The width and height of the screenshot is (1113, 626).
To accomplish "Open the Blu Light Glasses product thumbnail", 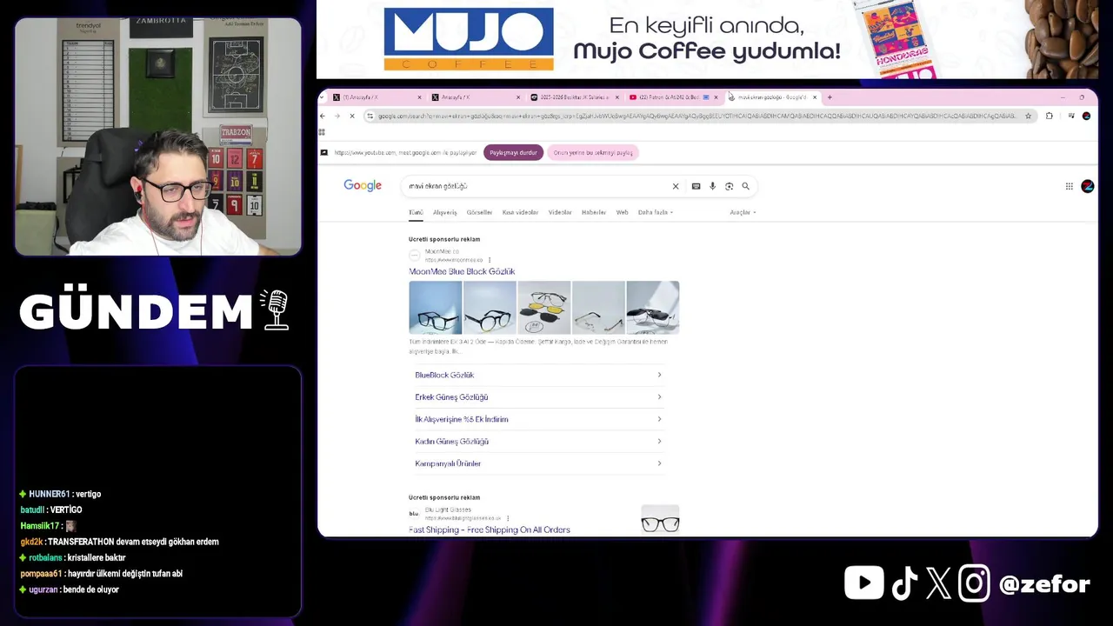I will point(660,519).
